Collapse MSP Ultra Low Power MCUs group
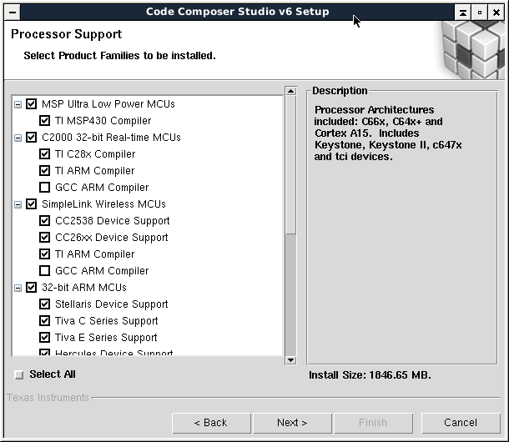 pos(18,104)
